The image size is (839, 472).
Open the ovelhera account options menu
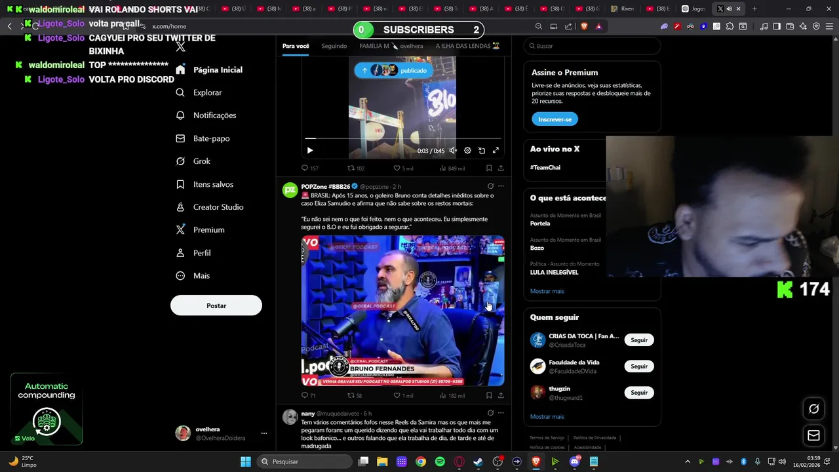click(x=264, y=433)
